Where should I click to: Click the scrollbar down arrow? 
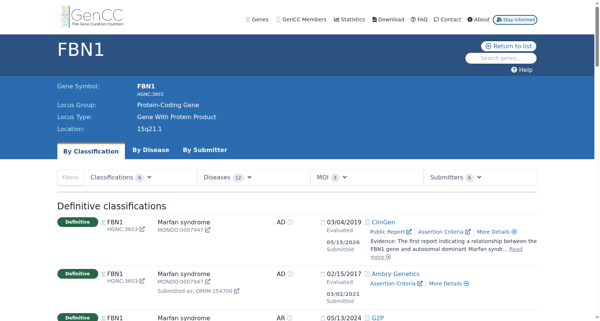[597, 318]
